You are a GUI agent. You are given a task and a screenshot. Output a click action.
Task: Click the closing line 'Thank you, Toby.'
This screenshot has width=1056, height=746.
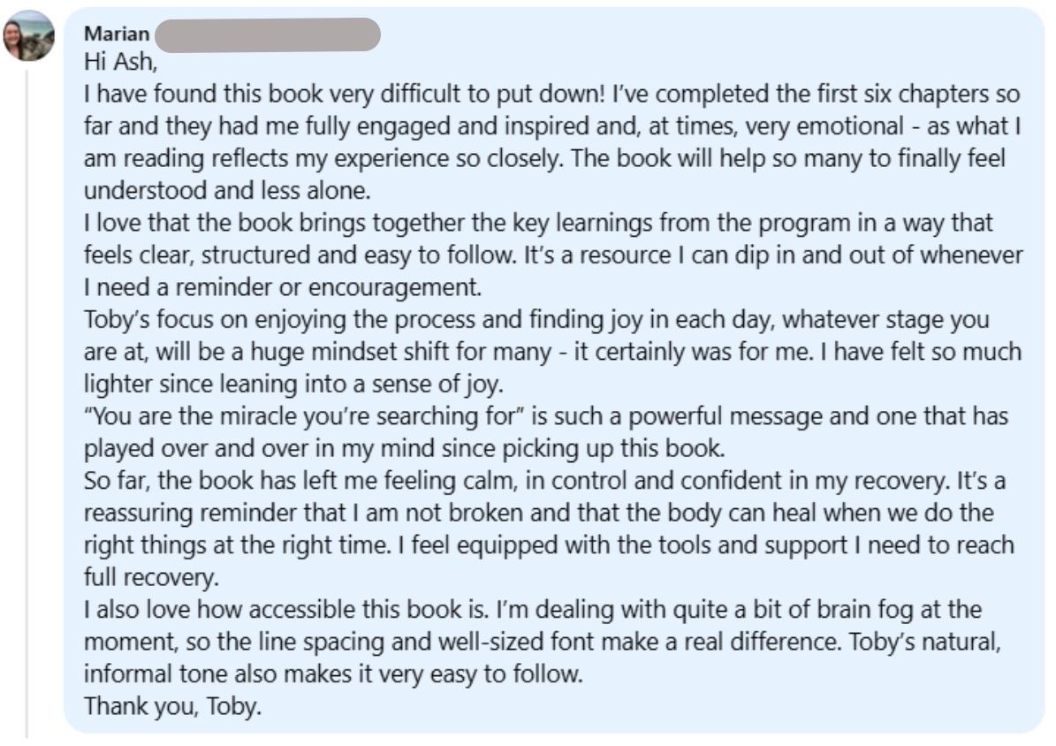[x=172, y=706]
